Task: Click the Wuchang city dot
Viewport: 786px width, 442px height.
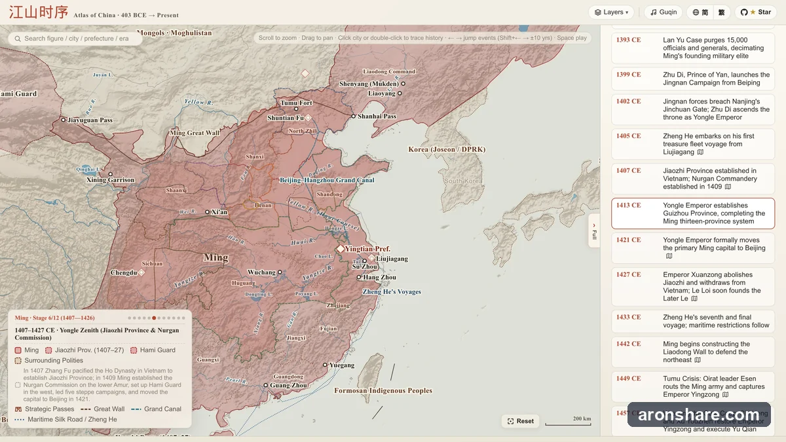Action: pyautogui.click(x=280, y=272)
